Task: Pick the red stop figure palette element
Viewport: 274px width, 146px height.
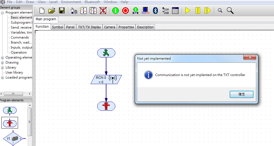Action: click(10, 123)
